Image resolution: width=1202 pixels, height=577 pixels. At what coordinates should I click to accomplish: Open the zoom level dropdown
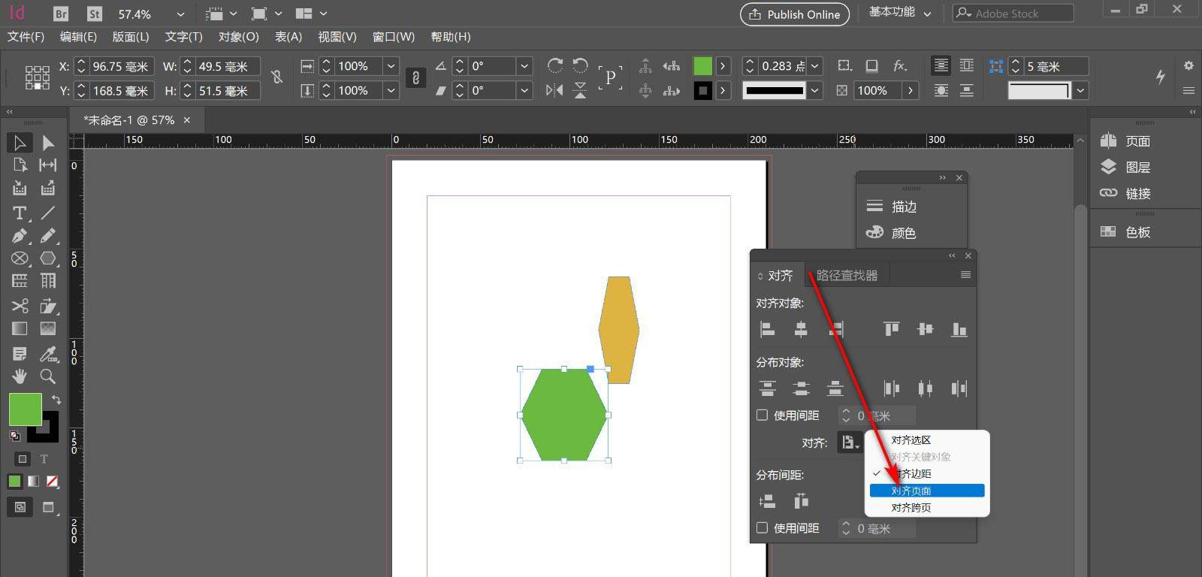[x=180, y=14]
